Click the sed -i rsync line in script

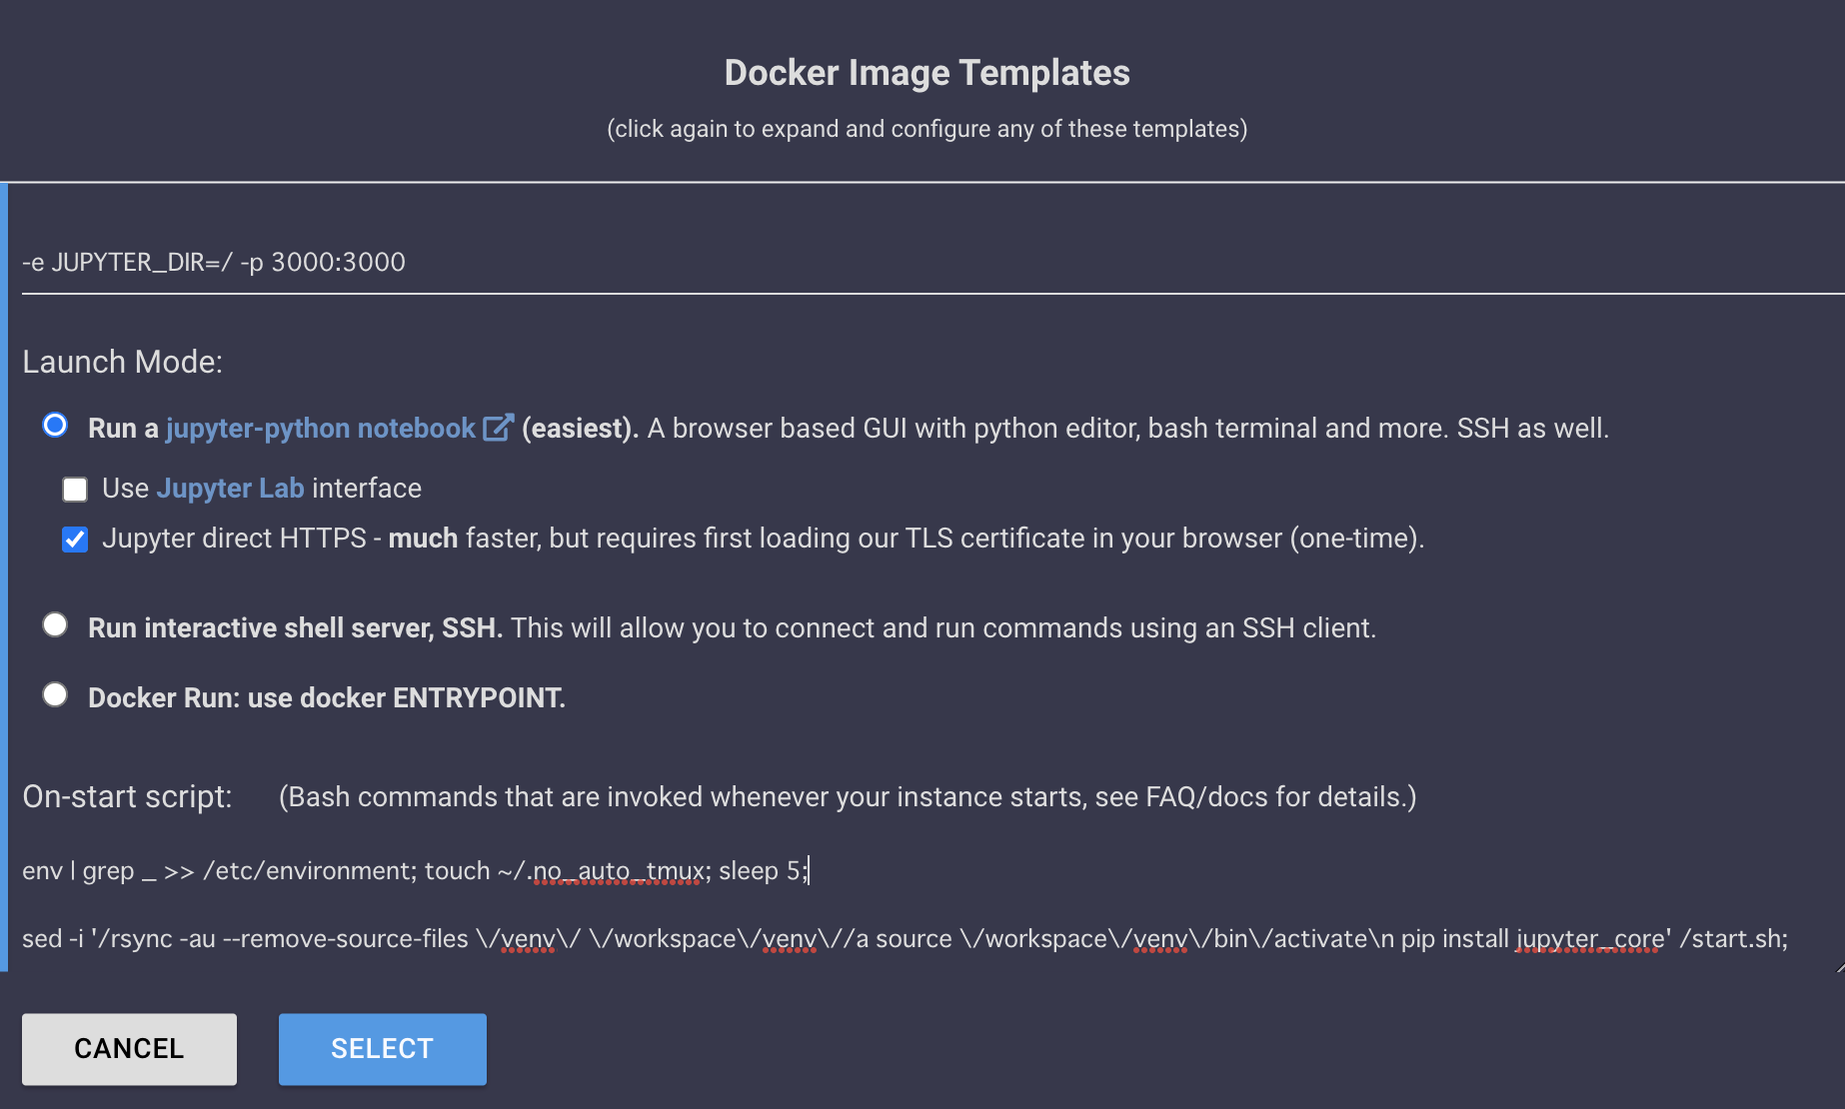[x=905, y=939]
